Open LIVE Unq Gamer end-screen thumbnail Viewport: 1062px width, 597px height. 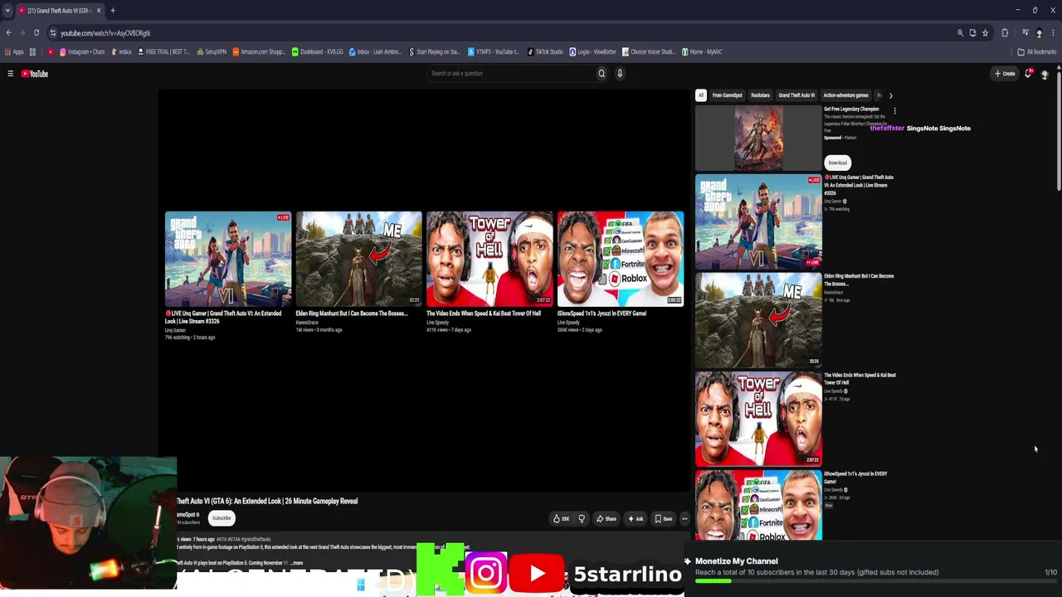228,259
